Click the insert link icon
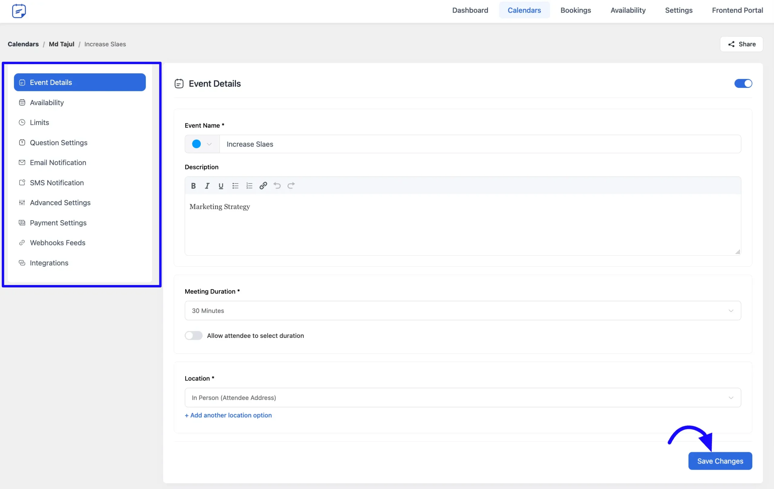774x489 pixels. (x=263, y=186)
